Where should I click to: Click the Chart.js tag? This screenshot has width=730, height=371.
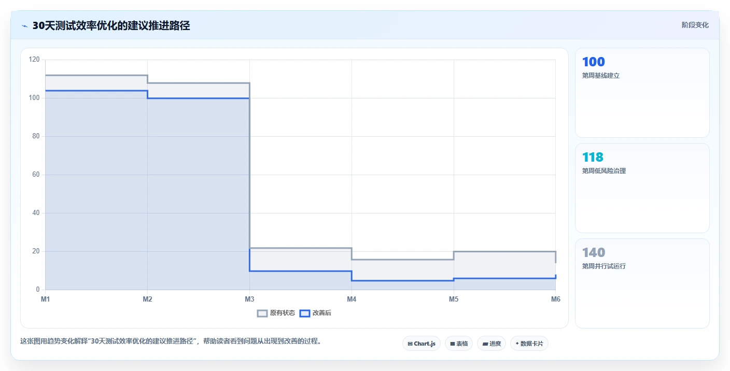tap(421, 344)
